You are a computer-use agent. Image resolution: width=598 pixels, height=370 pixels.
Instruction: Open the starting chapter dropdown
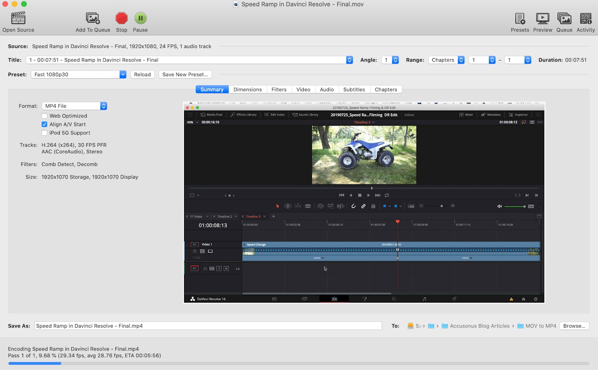(x=482, y=60)
